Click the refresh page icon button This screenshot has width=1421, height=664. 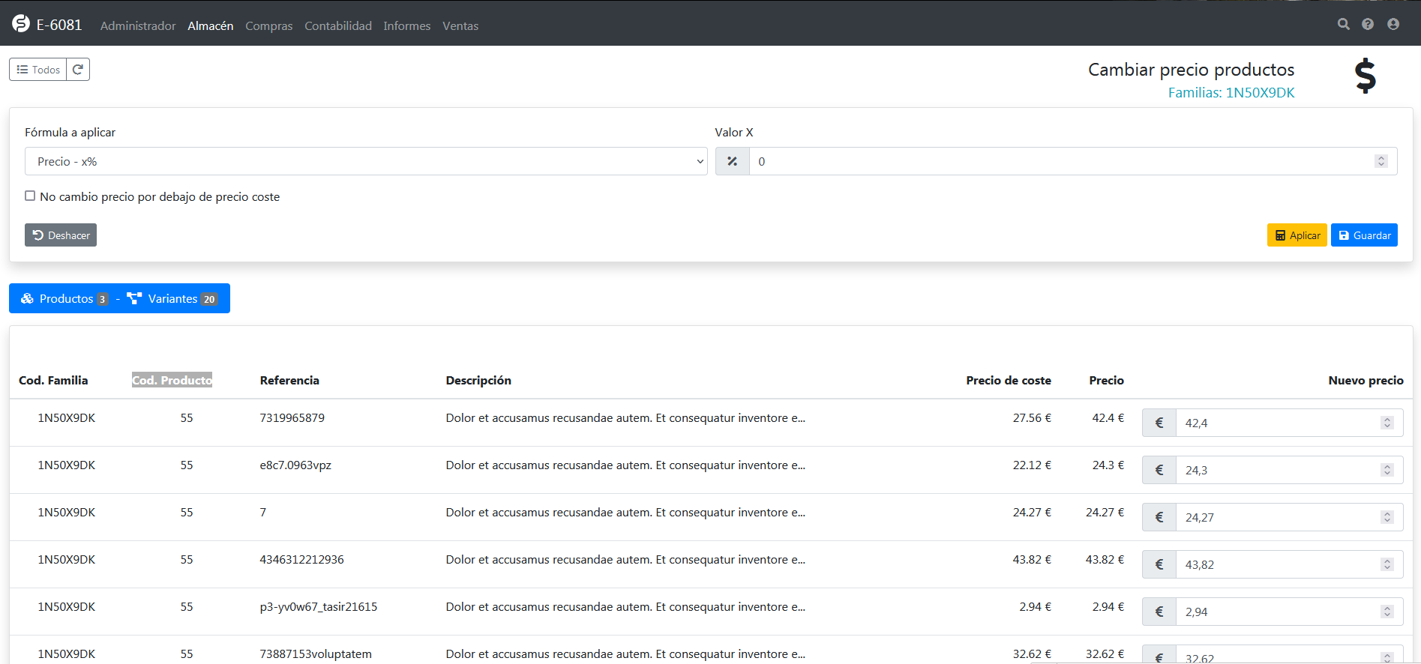point(78,70)
